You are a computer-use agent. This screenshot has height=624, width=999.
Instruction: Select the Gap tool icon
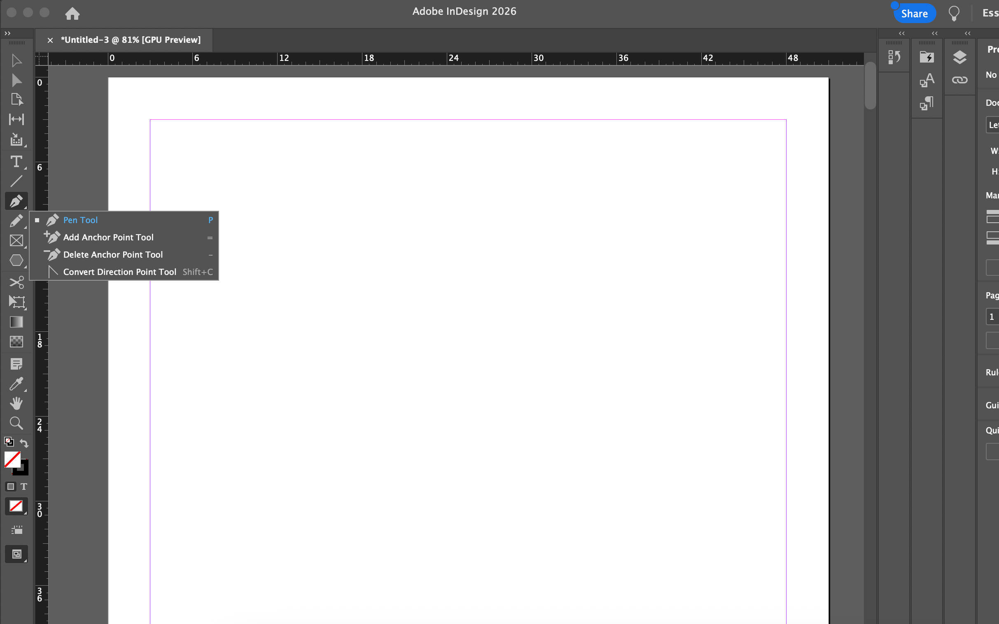tap(16, 119)
